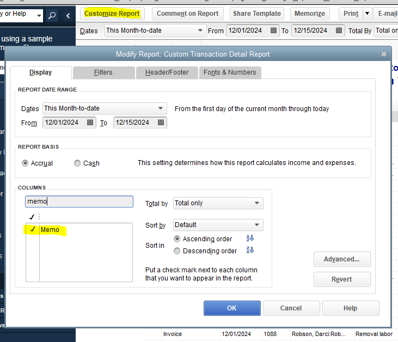Confirm changes with OK button
Viewport: 398px width, 342px height.
click(x=232, y=308)
